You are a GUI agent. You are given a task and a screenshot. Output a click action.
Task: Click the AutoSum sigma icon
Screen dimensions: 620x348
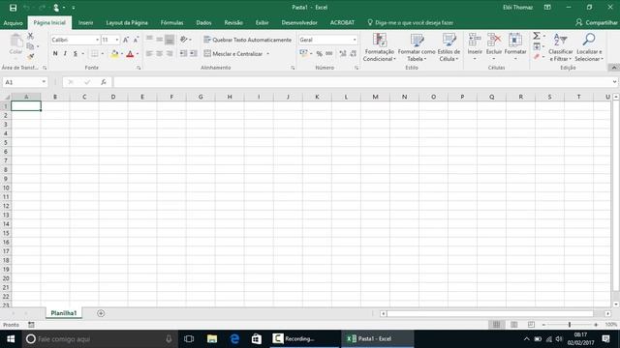536,36
